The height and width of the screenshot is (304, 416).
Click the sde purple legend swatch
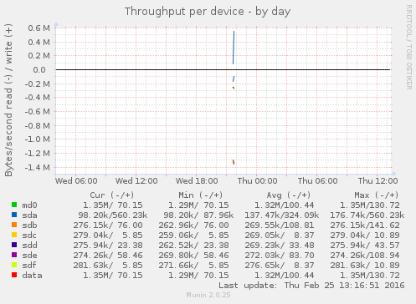14,255
